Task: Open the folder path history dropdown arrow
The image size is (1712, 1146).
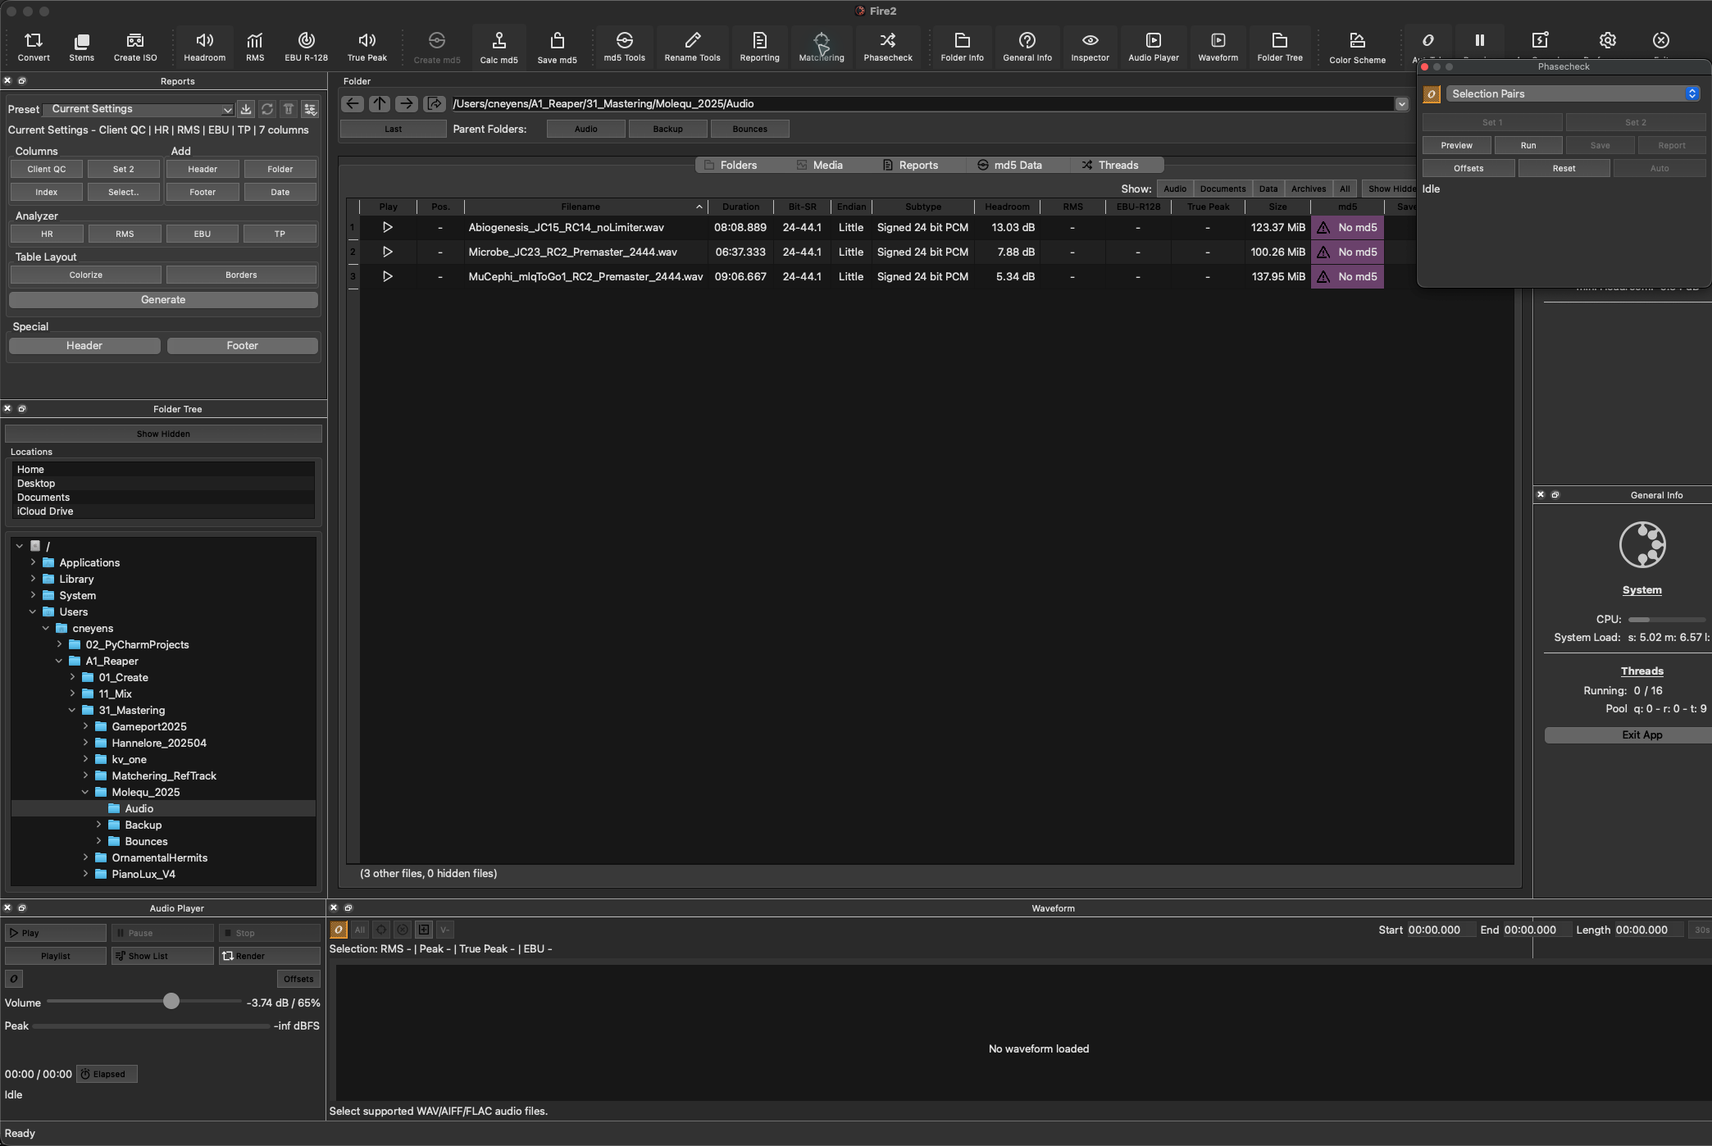Action: tap(1401, 104)
